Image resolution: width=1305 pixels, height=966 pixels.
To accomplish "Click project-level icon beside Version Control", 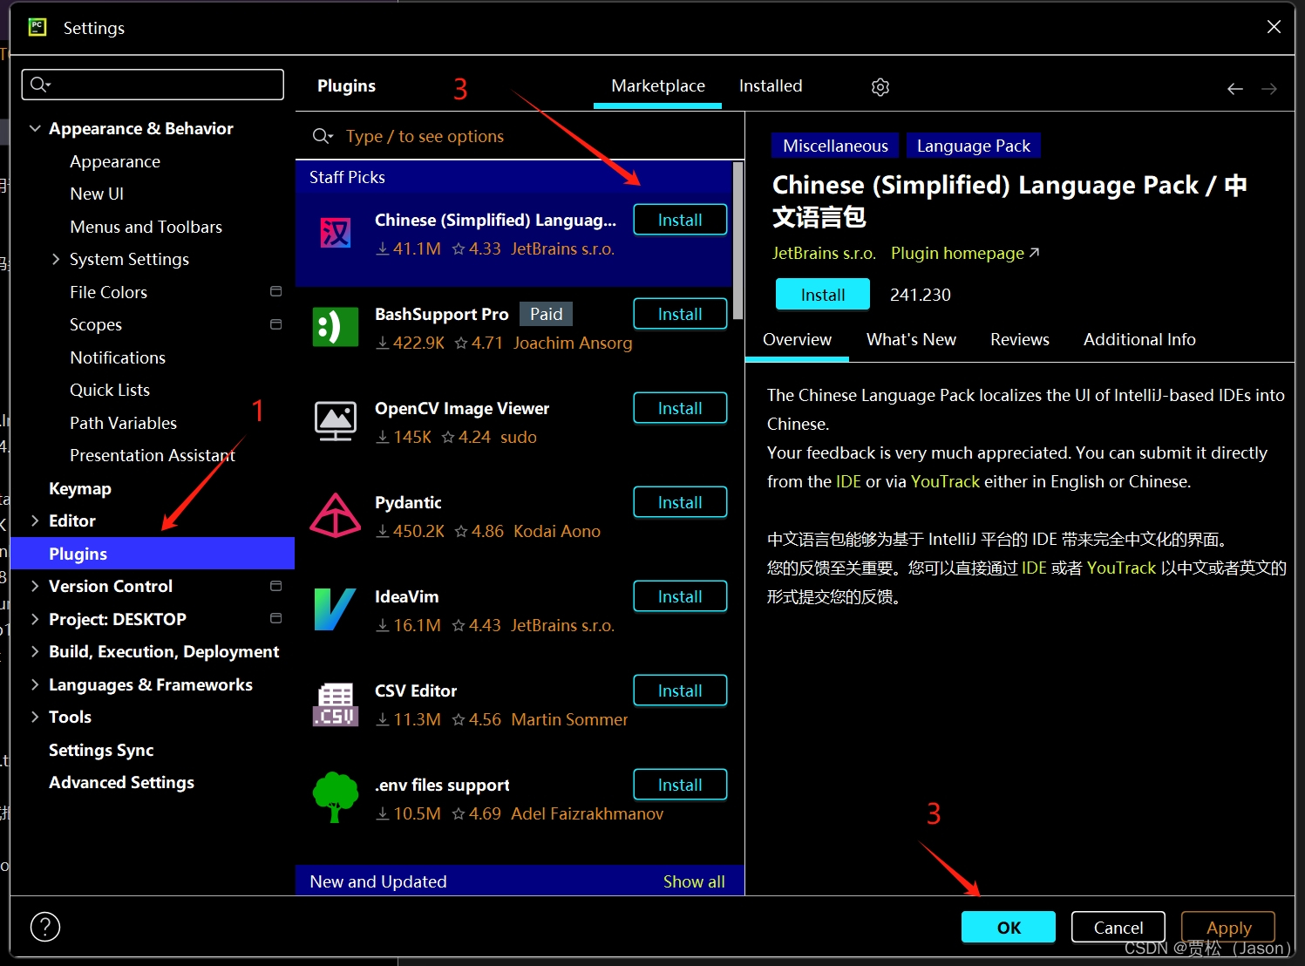I will 276,586.
